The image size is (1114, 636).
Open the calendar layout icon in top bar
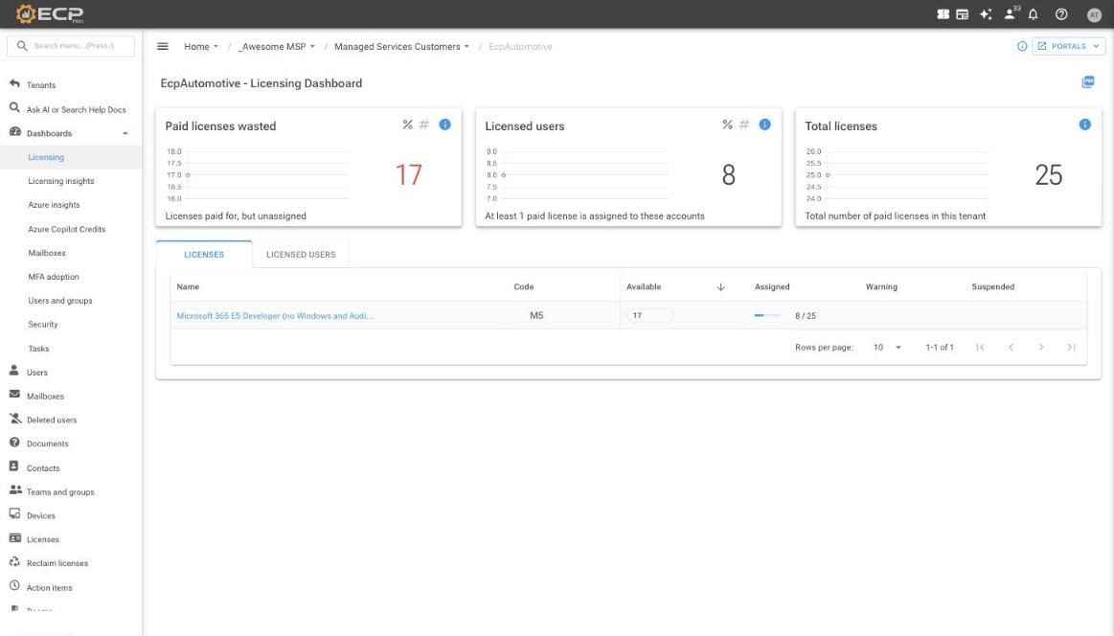[962, 14]
